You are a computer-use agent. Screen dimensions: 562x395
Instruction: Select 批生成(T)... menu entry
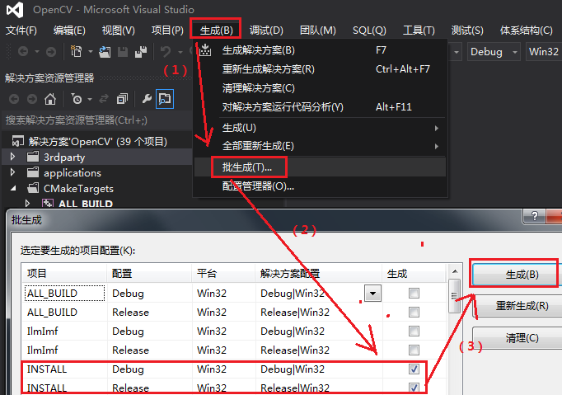tap(321, 167)
